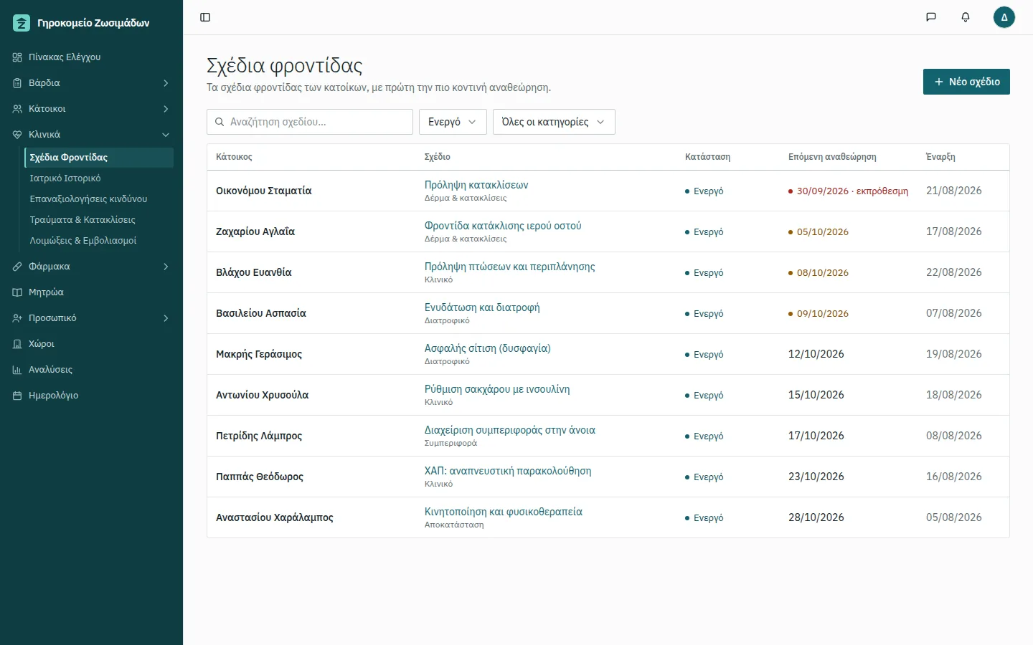Click start date 21/08/2026
Viewport: 1033px width, 645px height.
(954, 191)
